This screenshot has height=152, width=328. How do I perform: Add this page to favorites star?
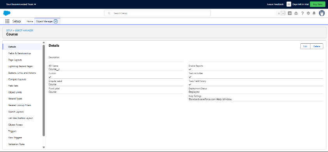pyautogui.click(x=279, y=13)
